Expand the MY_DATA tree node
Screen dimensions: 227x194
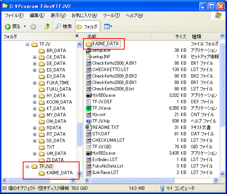[x=34, y=115]
